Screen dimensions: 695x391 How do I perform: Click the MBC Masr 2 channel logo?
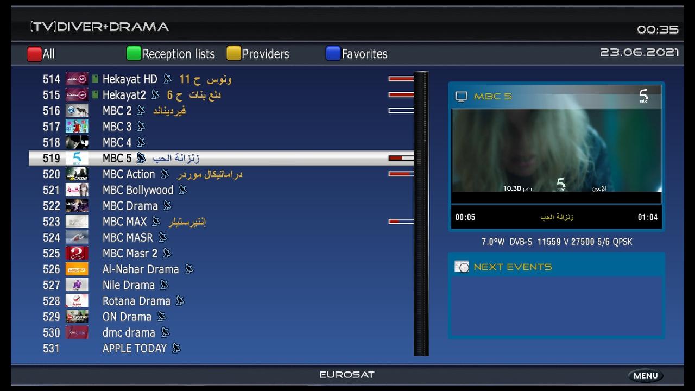click(77, 253)
